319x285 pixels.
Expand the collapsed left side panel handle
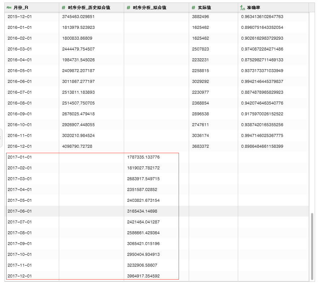[1, 137]
